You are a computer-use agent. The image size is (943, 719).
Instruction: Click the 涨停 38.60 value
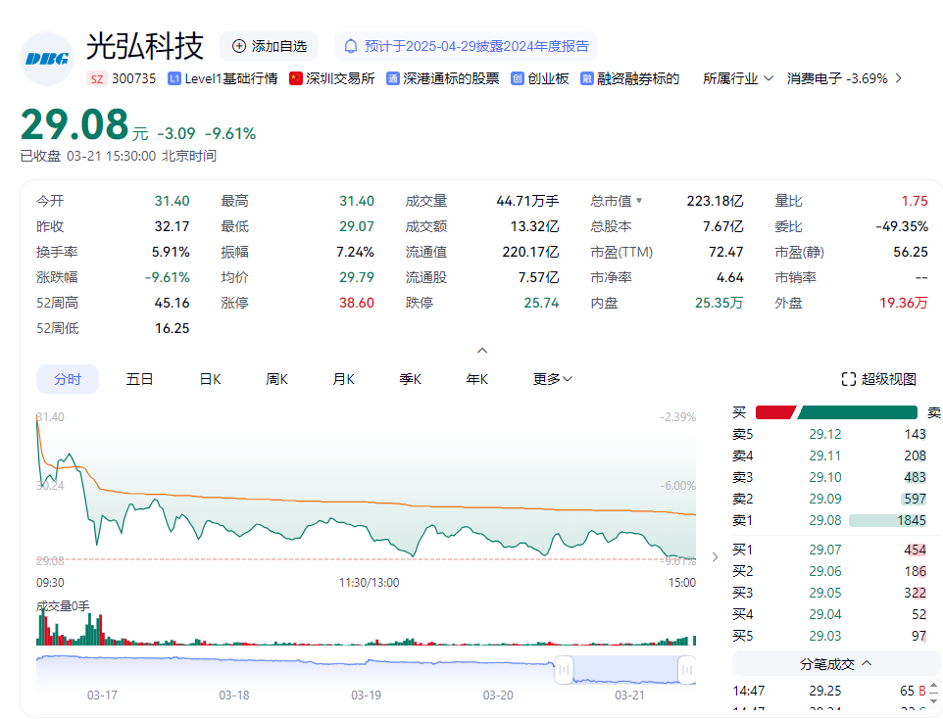pos(357,303)
